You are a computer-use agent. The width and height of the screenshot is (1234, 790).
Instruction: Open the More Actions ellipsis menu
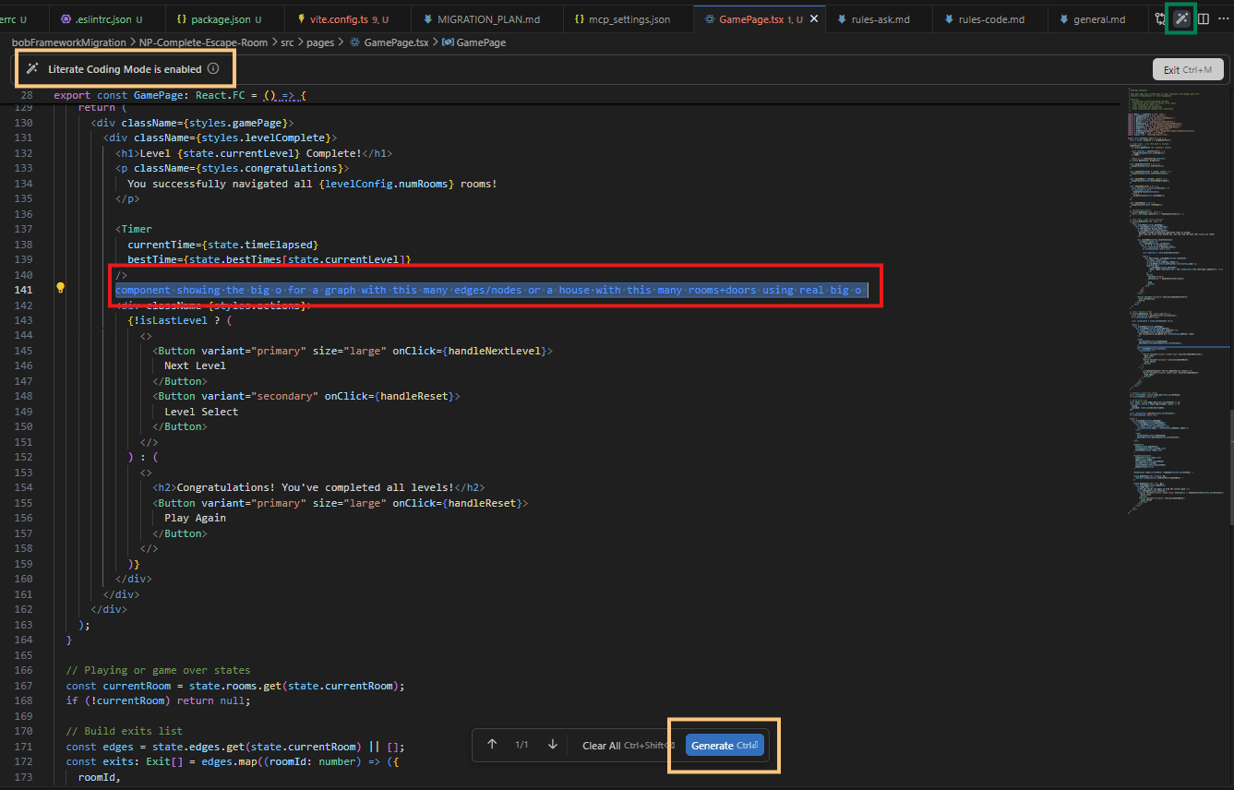coord(1225,18)
